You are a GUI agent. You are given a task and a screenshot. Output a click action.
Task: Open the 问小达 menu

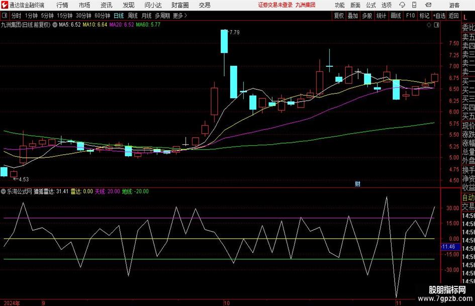153,5
